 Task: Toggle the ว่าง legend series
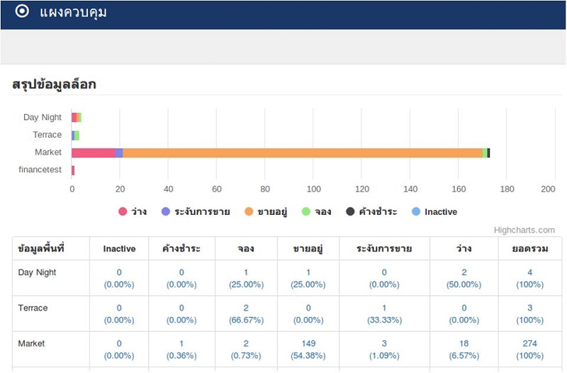[133, 211]
